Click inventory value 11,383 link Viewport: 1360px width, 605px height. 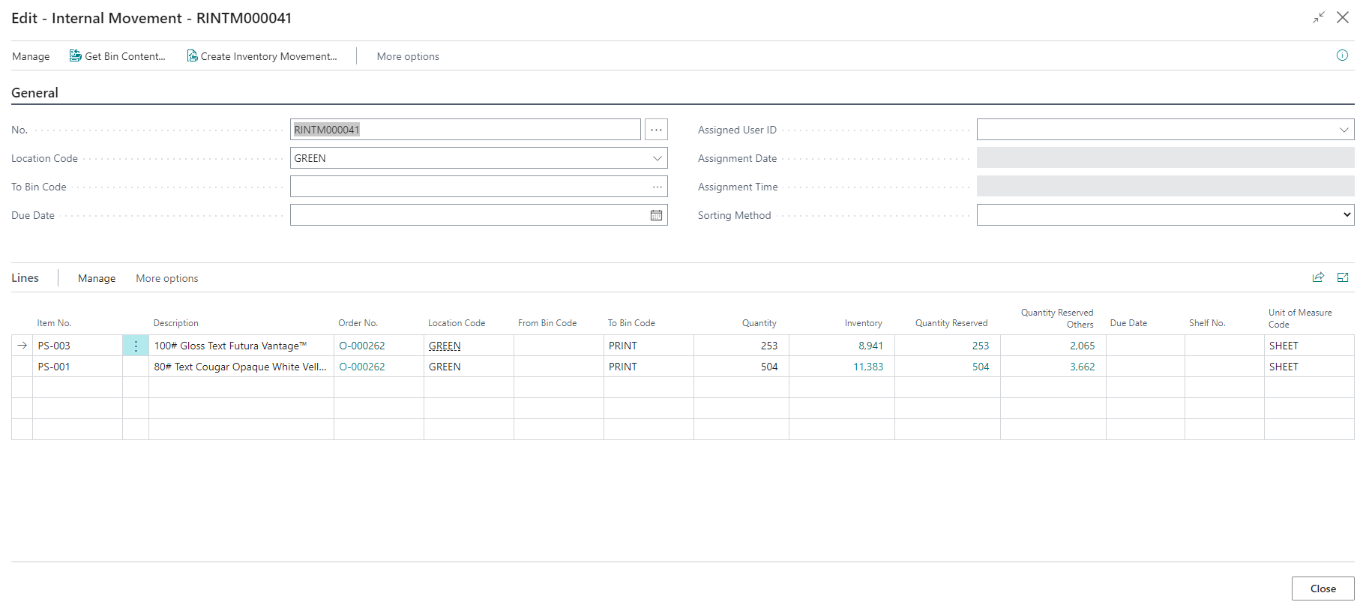pos(867,367)
